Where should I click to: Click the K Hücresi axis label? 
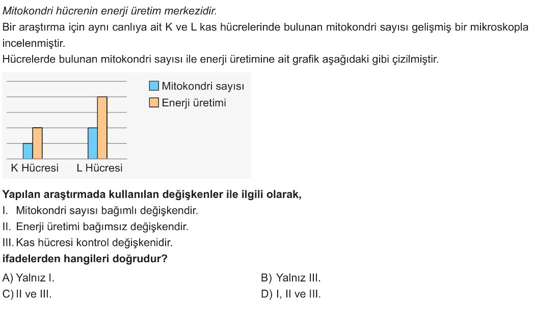point(35,168)
